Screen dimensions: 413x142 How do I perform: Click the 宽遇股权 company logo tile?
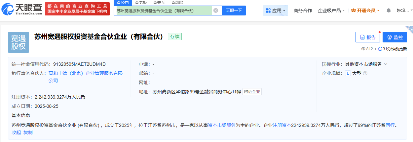coord(19,42)
